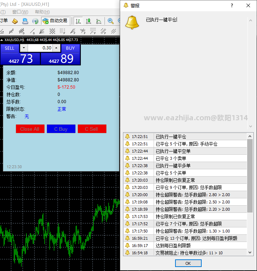Click message pane scroll up arrow
The height and width of the screenshot is (271, 257).
pyautogui.click(x=250, y=20)
